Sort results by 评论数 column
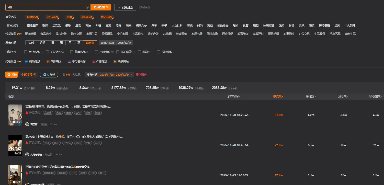Viewport: 384px width, 185px height. pyautogui.click(x=311, y=96)
